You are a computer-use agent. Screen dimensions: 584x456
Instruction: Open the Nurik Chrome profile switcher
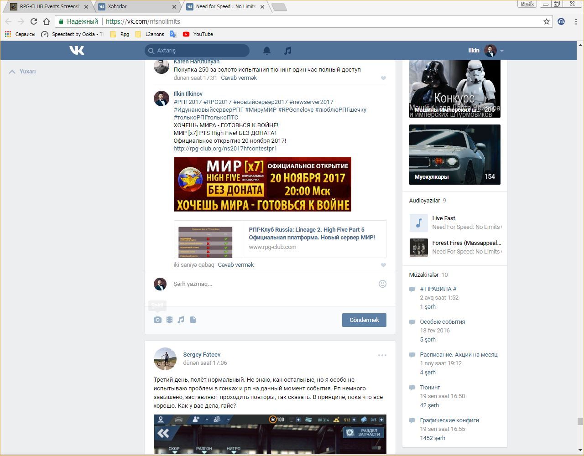click(527, 4)
